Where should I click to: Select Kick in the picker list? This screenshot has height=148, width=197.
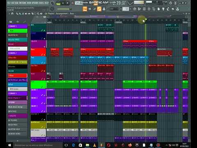[18, 31]
